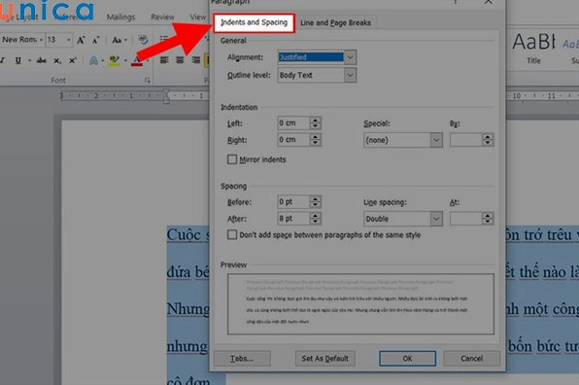Tick the Mirror indents checkbox
The image size is (579, 385).
pos(232,159)
